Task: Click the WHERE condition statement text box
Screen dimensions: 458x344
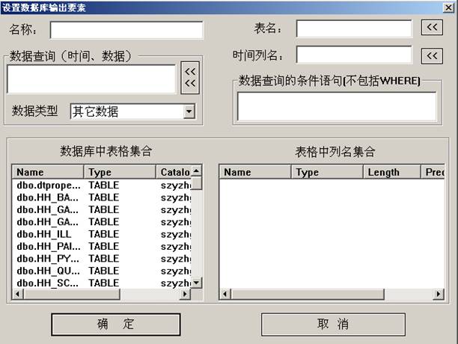Action: click(x=336, y=106)
